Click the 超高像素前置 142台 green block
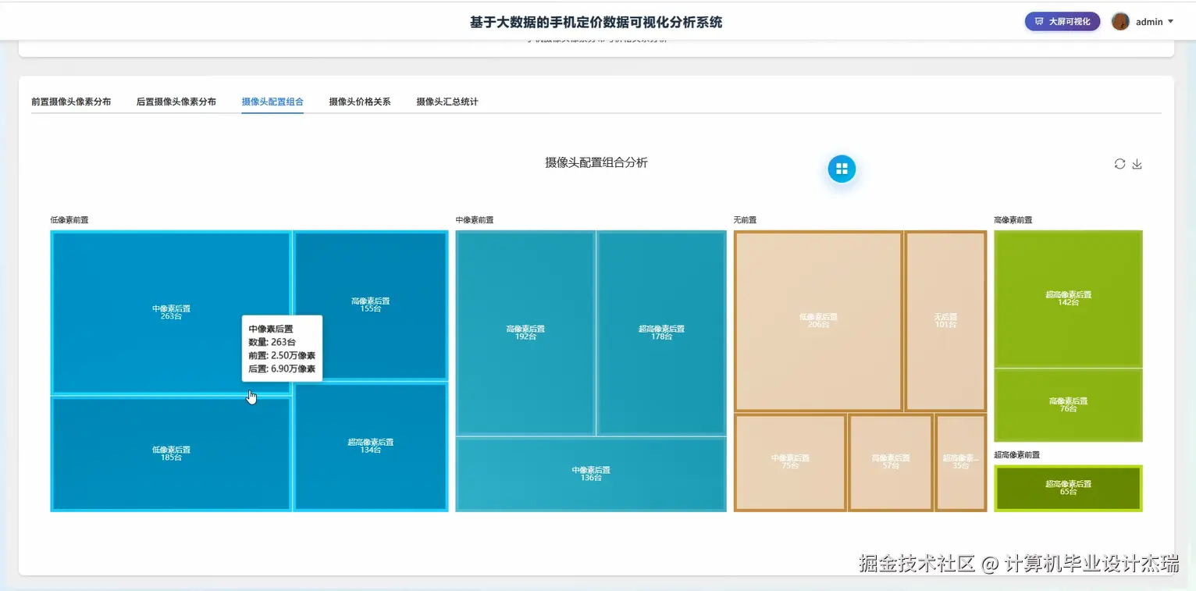 click(1068, 297)
